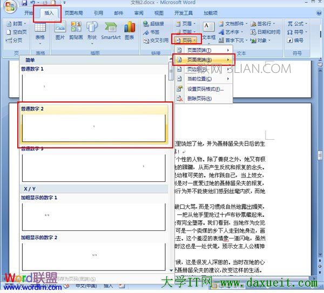This screenshot has width=324, height=293.
Task: Choose Remove Page Numbers (删除页码)
Action: (204, 99)
